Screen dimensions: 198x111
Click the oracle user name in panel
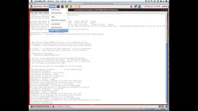point(165,6)
